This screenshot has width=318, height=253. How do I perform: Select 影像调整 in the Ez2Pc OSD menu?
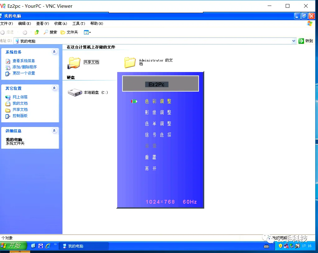point(158,112)
